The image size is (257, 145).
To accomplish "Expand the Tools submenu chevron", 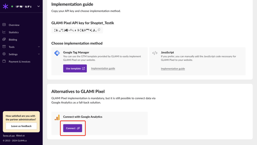I will [39, 47].
